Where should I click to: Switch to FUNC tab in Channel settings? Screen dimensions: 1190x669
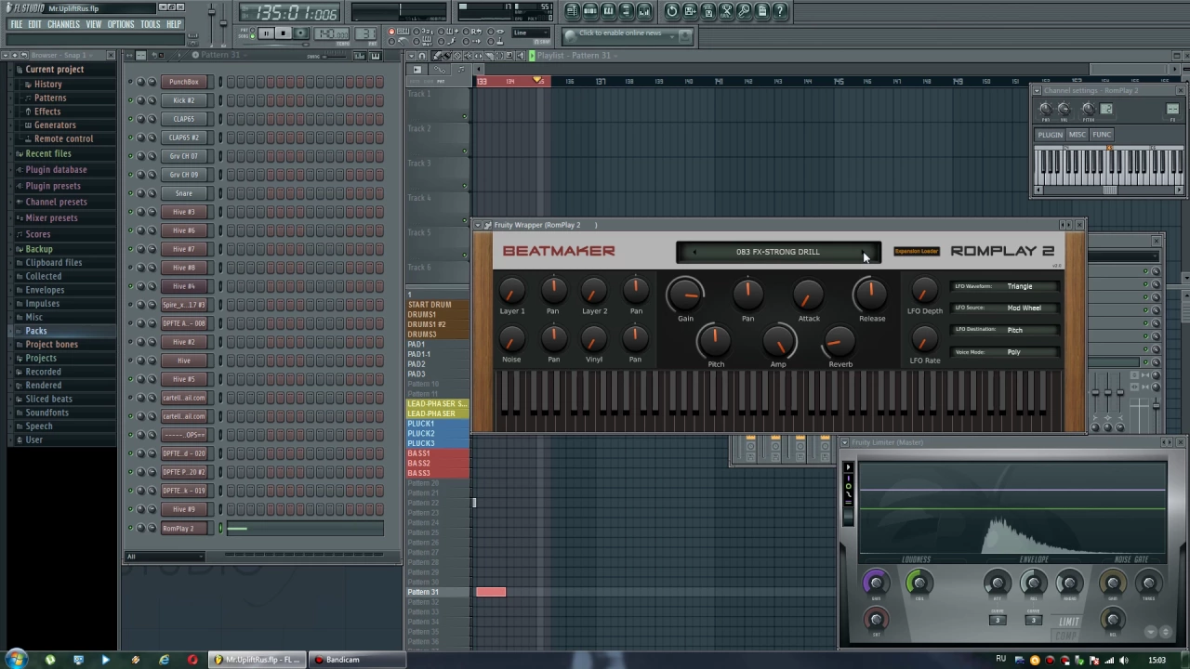click(x=1101, y=135)
